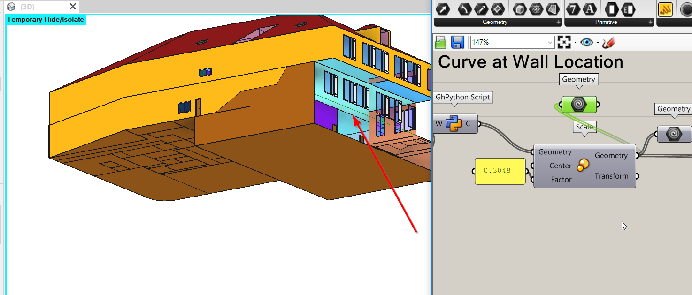This screenshot has width=692, height=295.
Task: Click the Geometry label above green component
Action: coord(578,79)
